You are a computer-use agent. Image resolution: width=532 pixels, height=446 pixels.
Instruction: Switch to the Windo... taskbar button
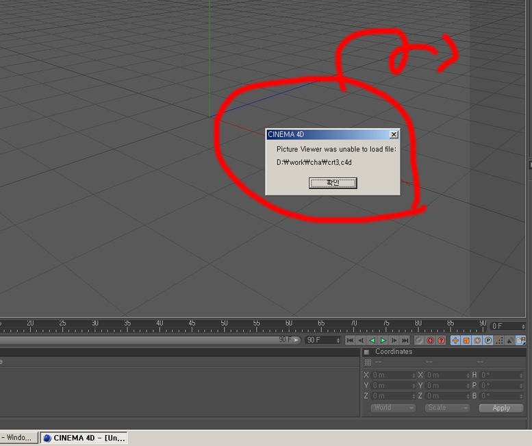(x=18, y=438)
